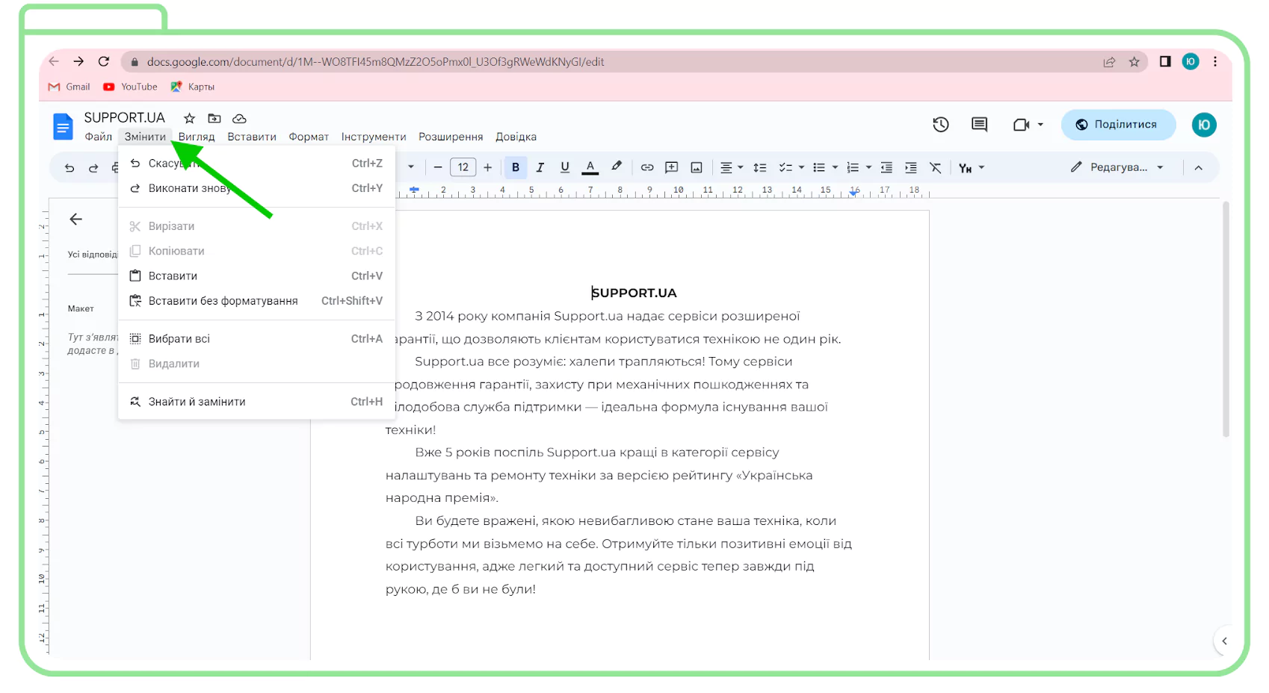The image size is (1269, 693).
Task: Open highlight color pen tool
Action: point(617,167)
